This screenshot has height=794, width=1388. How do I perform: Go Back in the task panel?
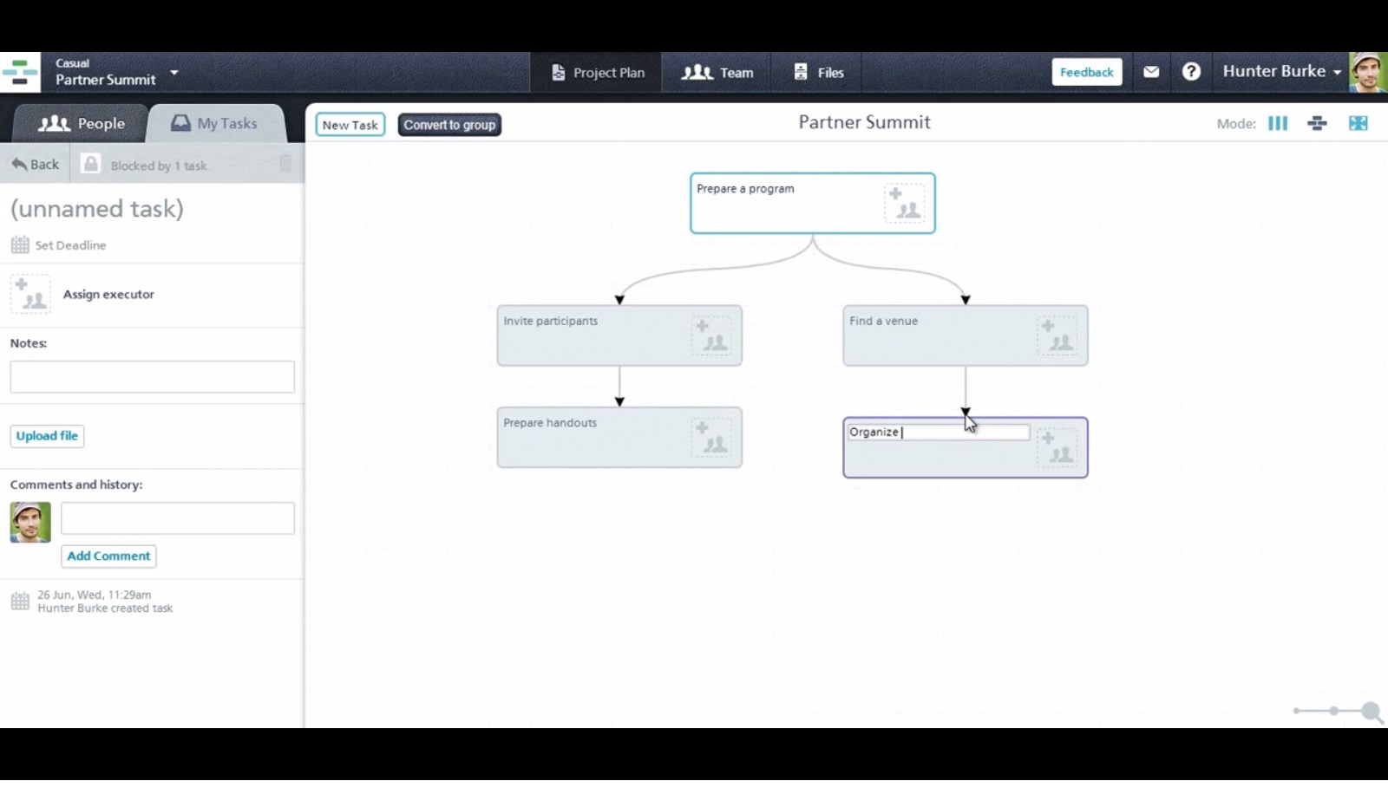click(x=36, y=164)
